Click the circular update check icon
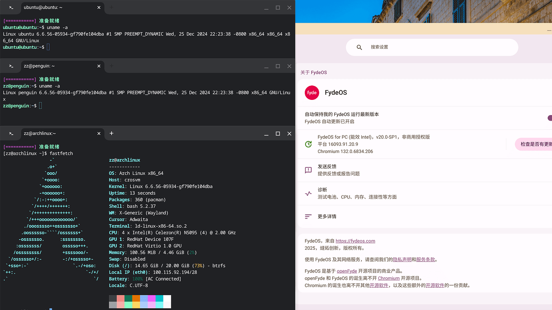 tap(308, 144)
